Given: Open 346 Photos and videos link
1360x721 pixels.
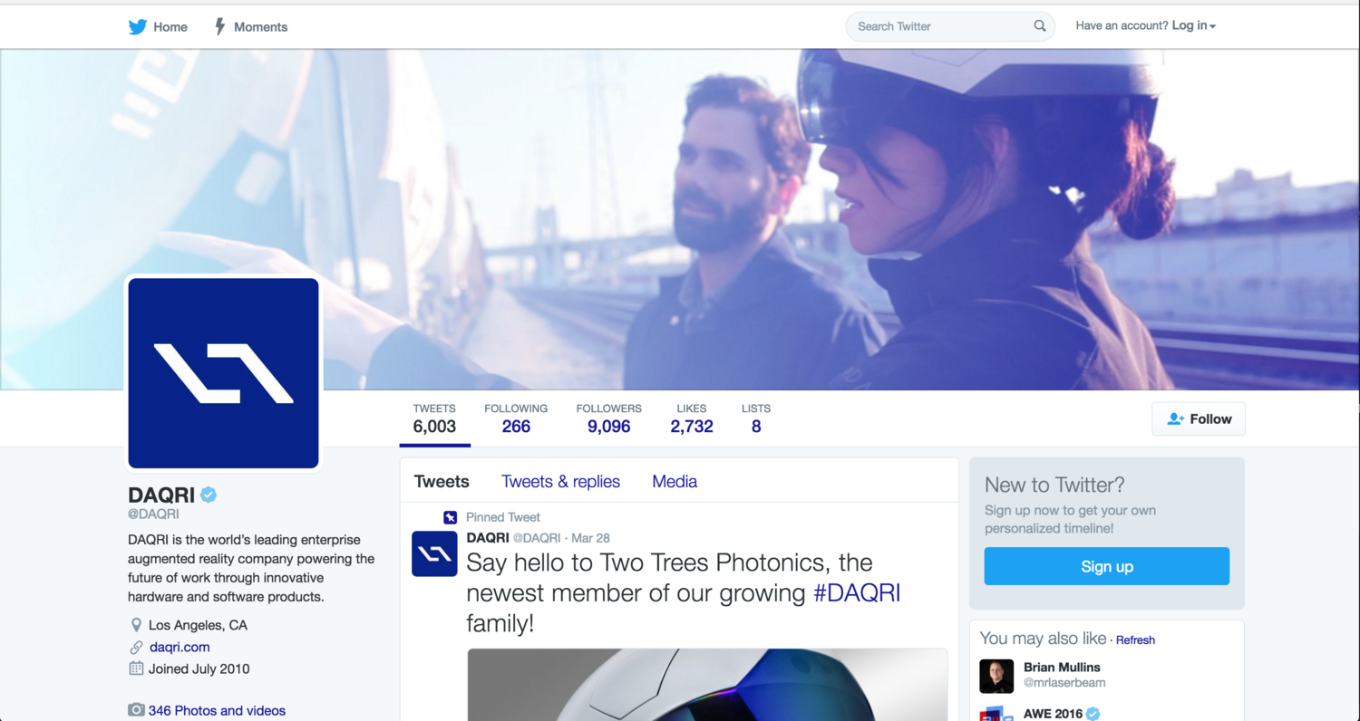Looking at the screenshot, I should pyautogui.click(x=217, y=711).
